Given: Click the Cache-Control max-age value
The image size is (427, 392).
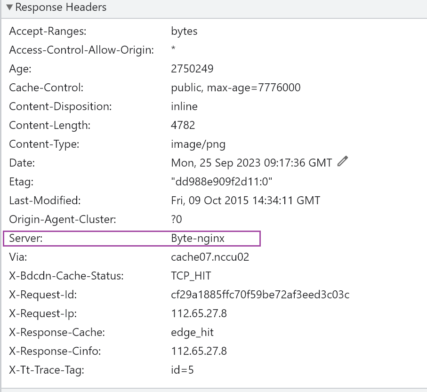Looking at the screenshot, I should tap(235, 88).
